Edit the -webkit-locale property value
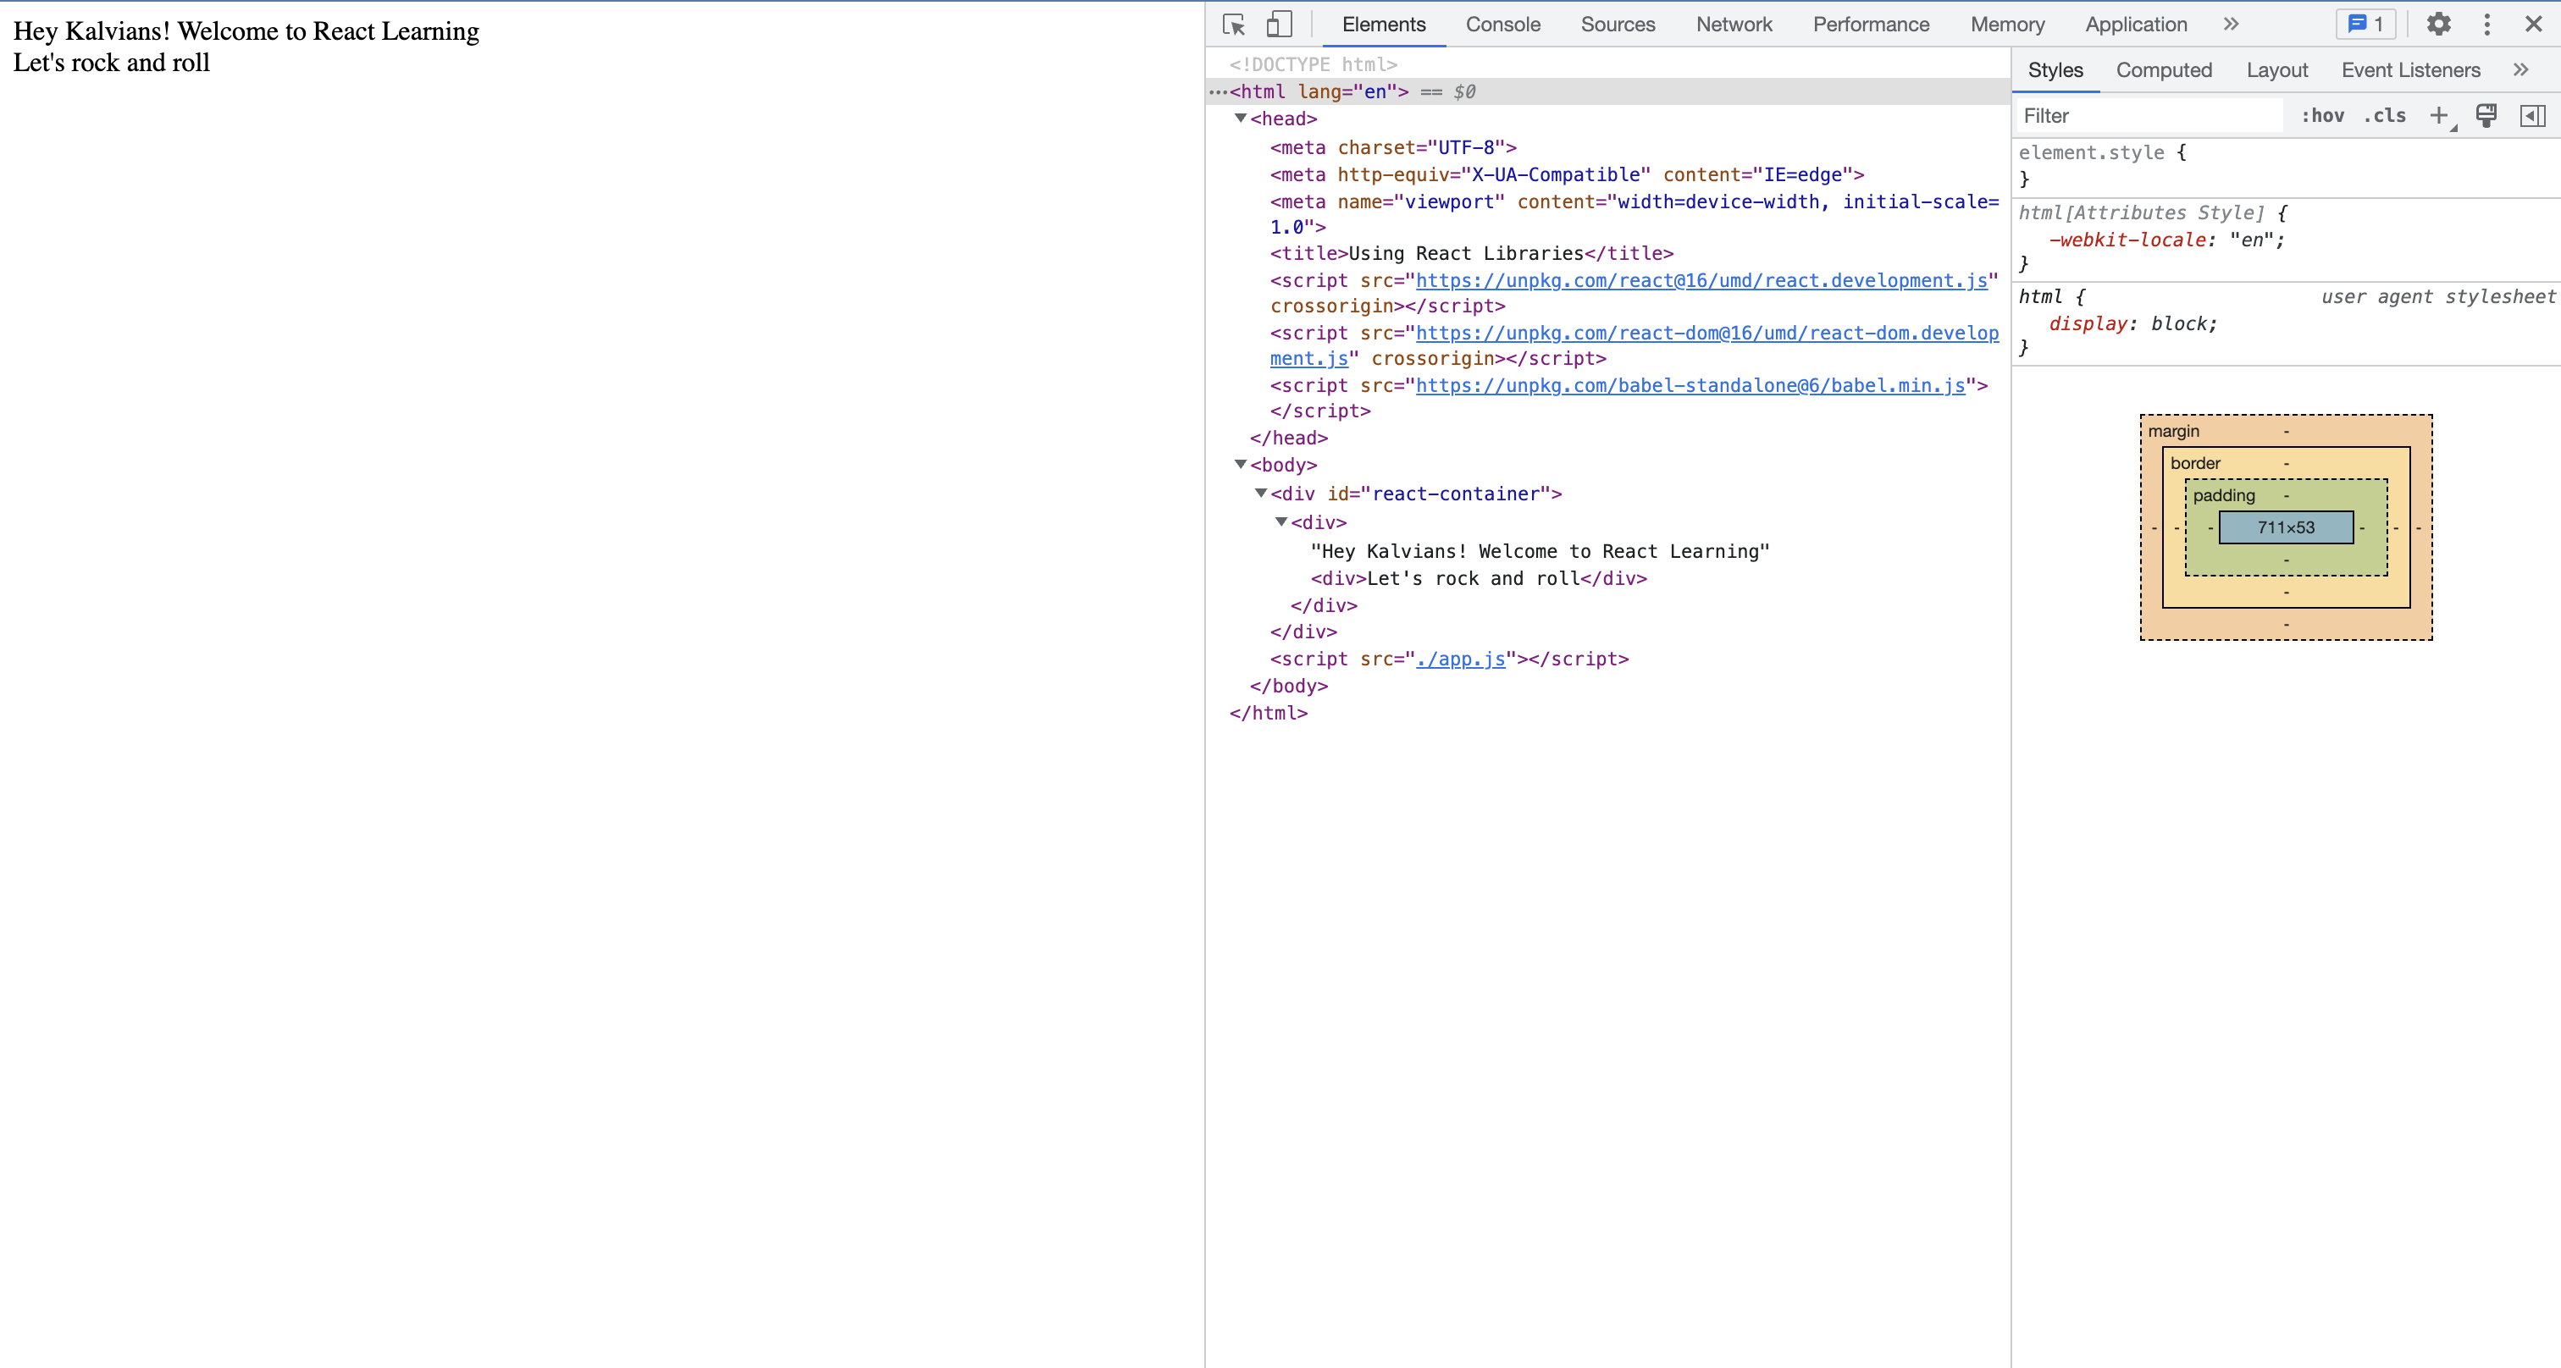The width and height of the screenshot is (2561, 1368). pyautogui.click(x=2251, y=240)
